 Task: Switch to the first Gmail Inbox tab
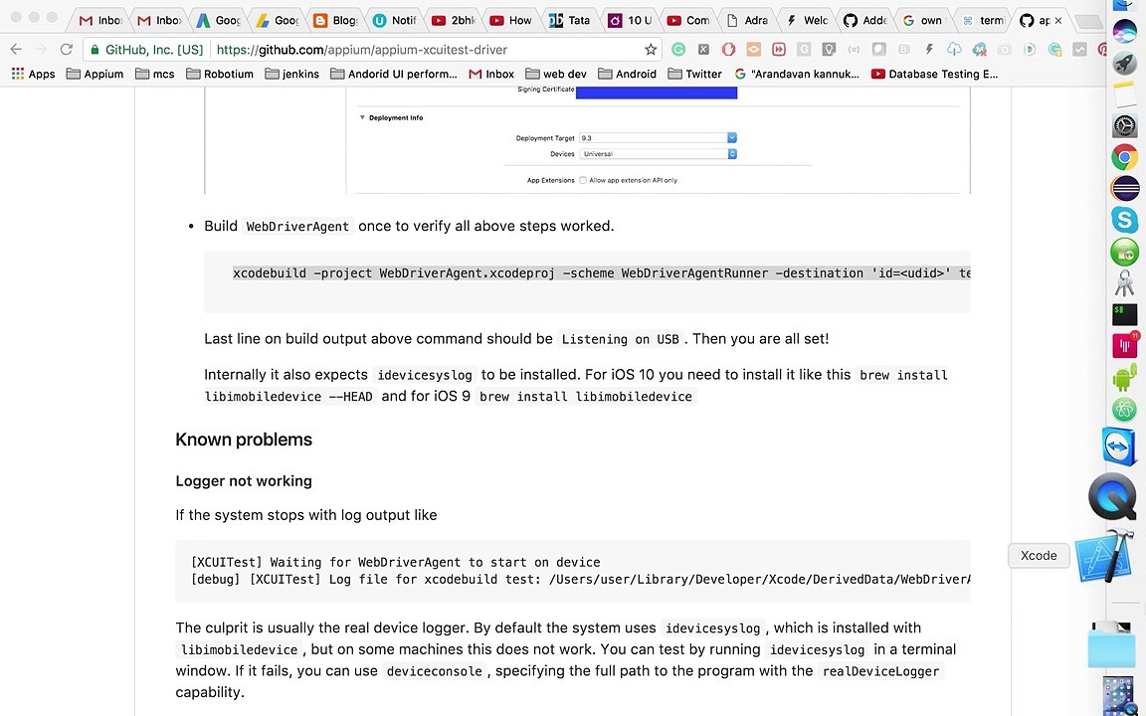tap(100, 21)
